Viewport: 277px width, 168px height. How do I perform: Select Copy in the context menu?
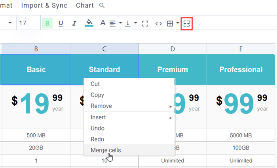[97, 95]
